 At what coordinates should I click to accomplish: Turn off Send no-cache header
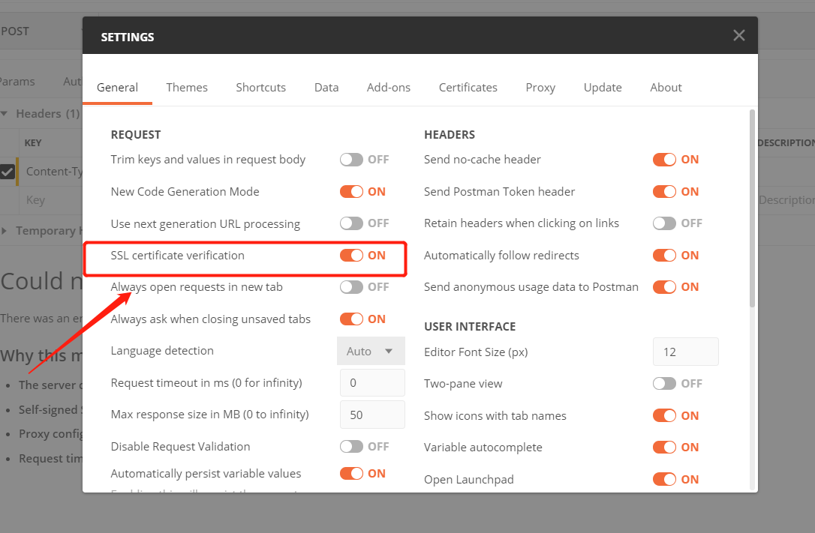coord(665,159)
